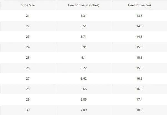Screen dimensions: 167x115
Task: Select the 15.0 cm value
Action: [x=140, y=47]
